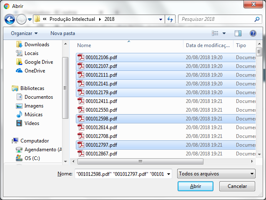Click the Cancelar button

[x=237, y=186]
